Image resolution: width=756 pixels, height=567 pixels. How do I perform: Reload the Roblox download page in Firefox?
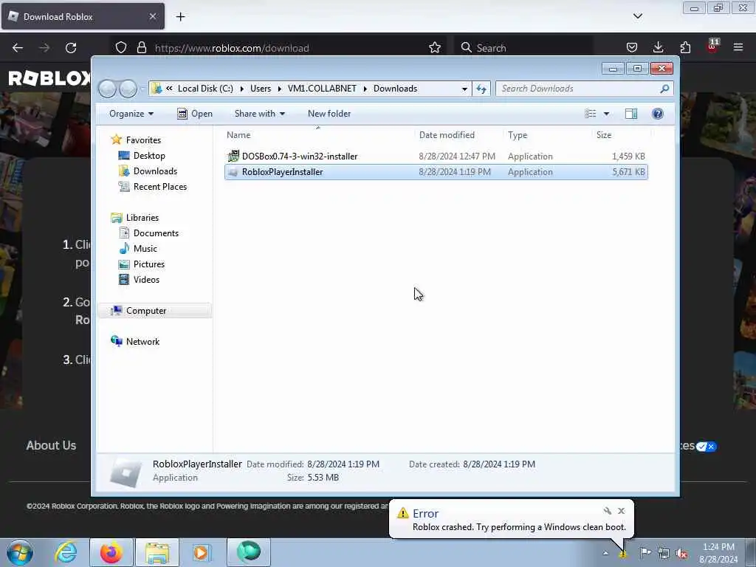tap(71, 48)
